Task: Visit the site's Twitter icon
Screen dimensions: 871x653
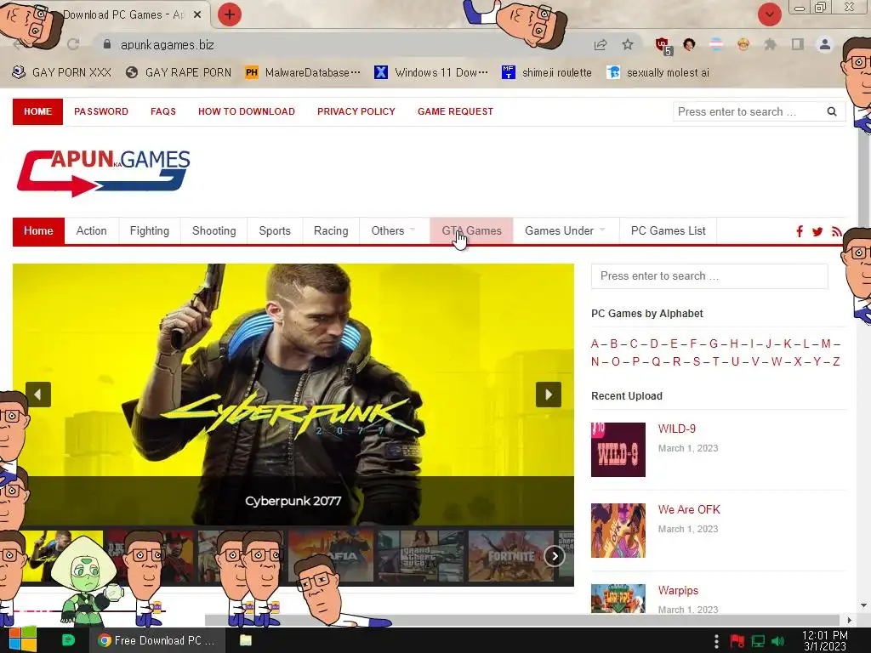Action: tap(817, 231)
